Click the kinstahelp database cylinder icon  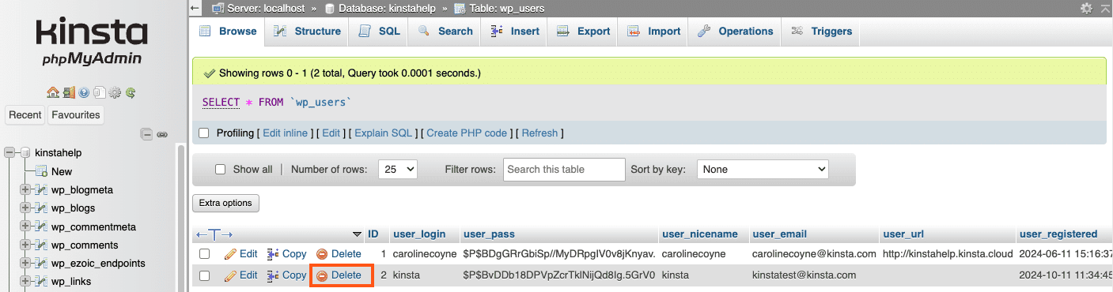[x=25, y=152]
